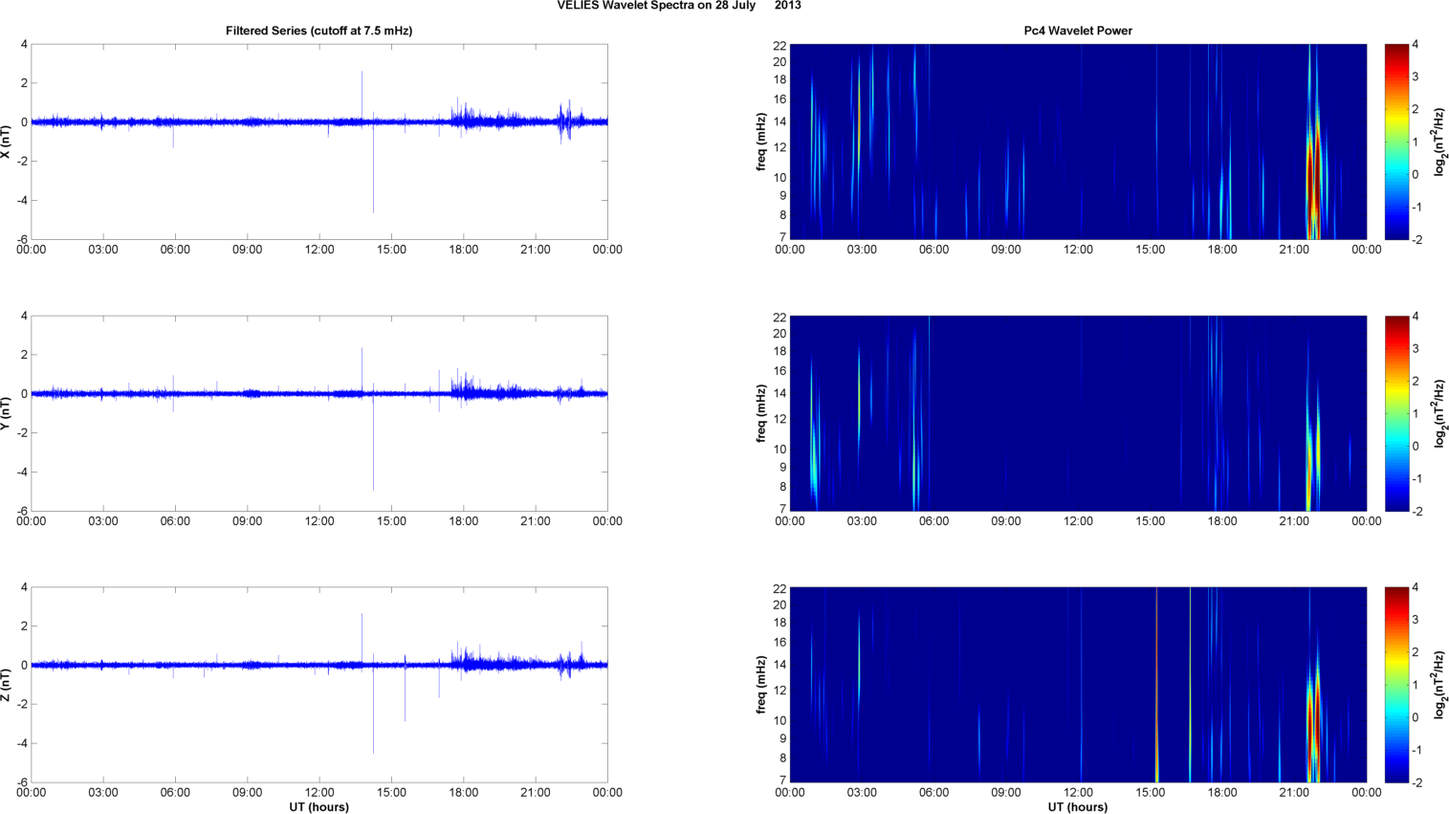Viewport: 1449px width, 814px height.
Task: Click the freq (mHz) label of middle wavelet plot
Action: coord(761,413)
